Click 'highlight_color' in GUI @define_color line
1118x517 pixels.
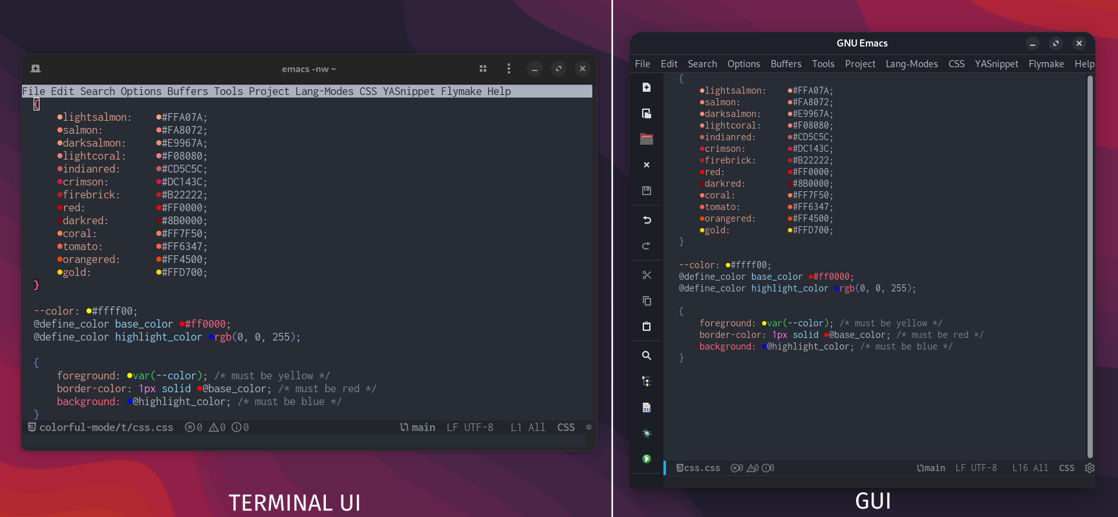(x=790, y=288)
